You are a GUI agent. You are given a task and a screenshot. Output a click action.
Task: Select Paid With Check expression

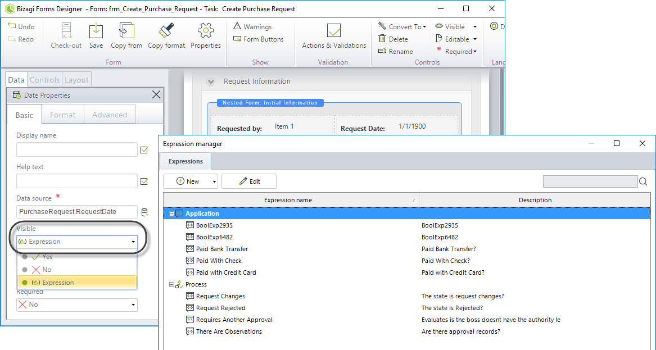pos(219,261)
